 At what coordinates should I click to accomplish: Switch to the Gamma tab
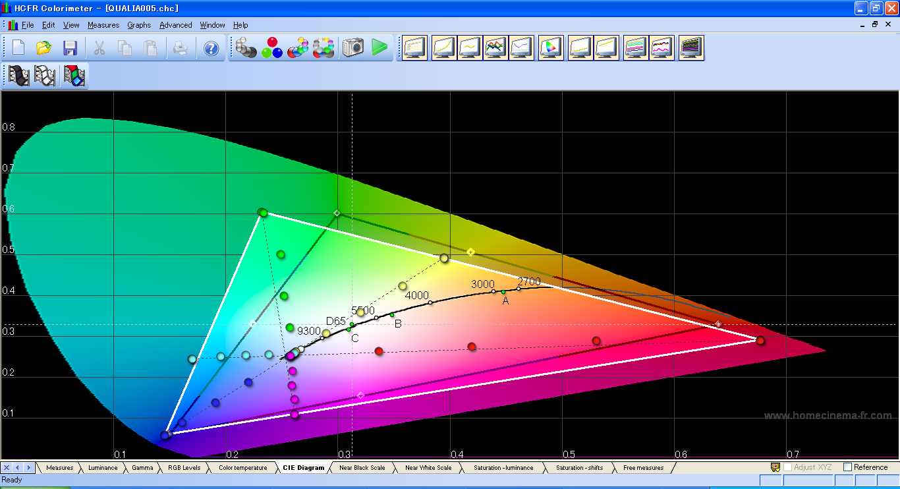click(142, 468)
